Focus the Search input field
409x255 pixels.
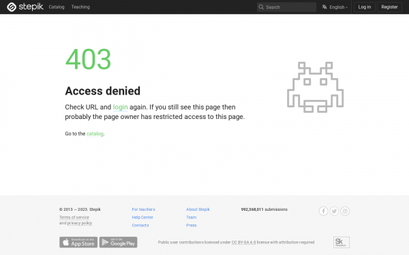coord(286,7)
